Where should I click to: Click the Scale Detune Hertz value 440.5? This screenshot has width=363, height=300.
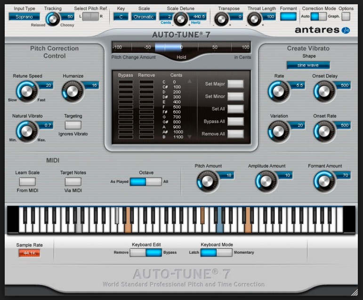(198, 17)
